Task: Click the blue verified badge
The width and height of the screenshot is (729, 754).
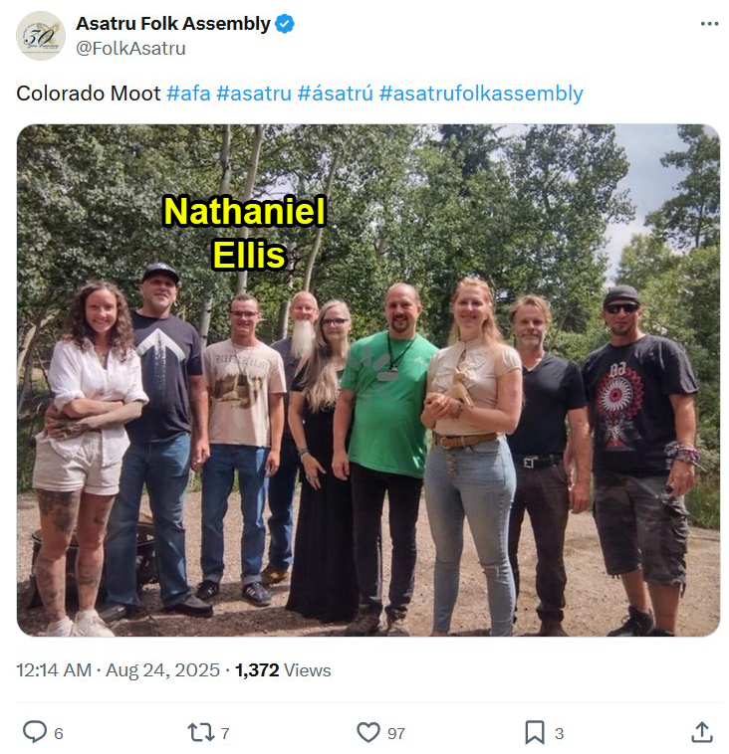Action: coord(285,24)
